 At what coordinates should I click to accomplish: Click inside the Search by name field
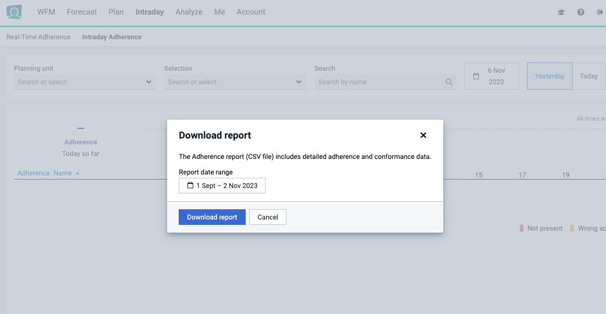pos(378,82)
